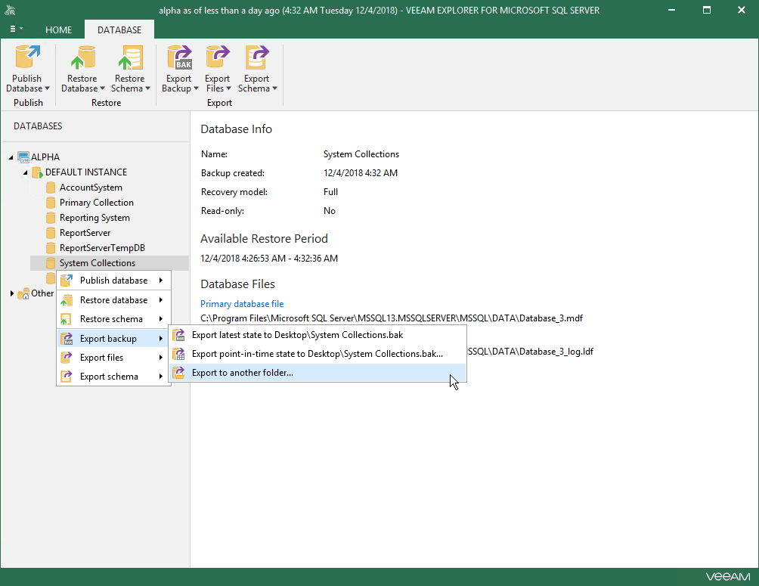Viewport: 759px width, 586px height.
Task: Open the Export Schema dropdown arrow
Action: click(274, 88)
